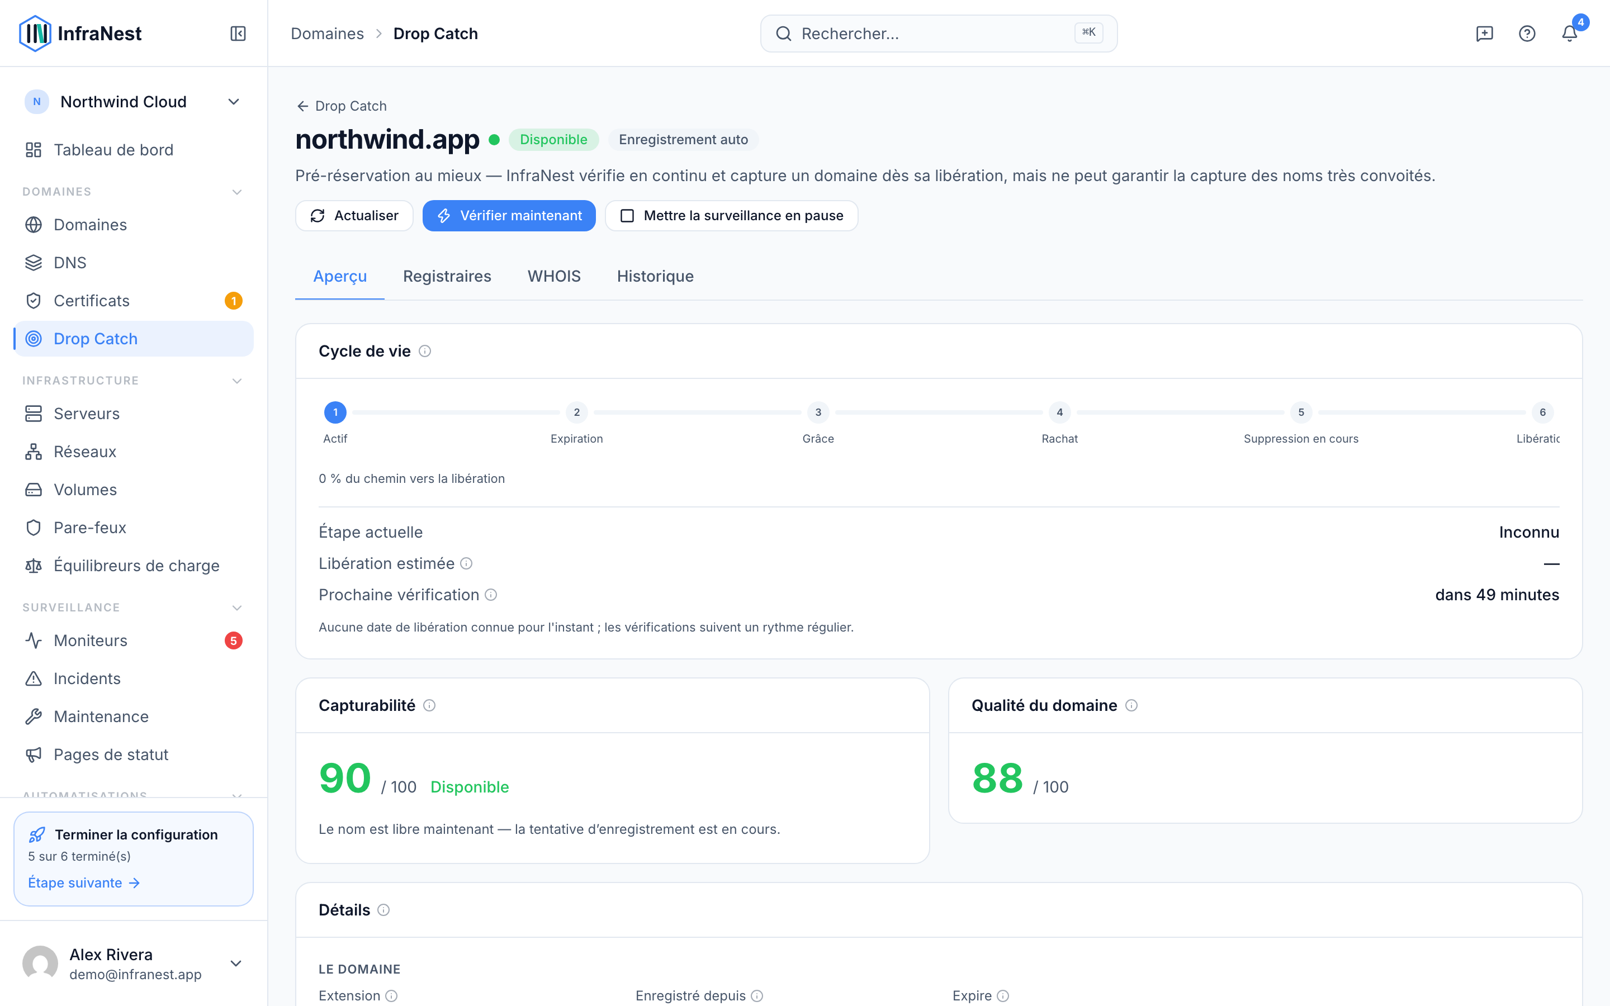Click info icon next to Expire
Image resolution: width=1610 pixels, height=1006 pixels.
click(x=1003, y=996)
